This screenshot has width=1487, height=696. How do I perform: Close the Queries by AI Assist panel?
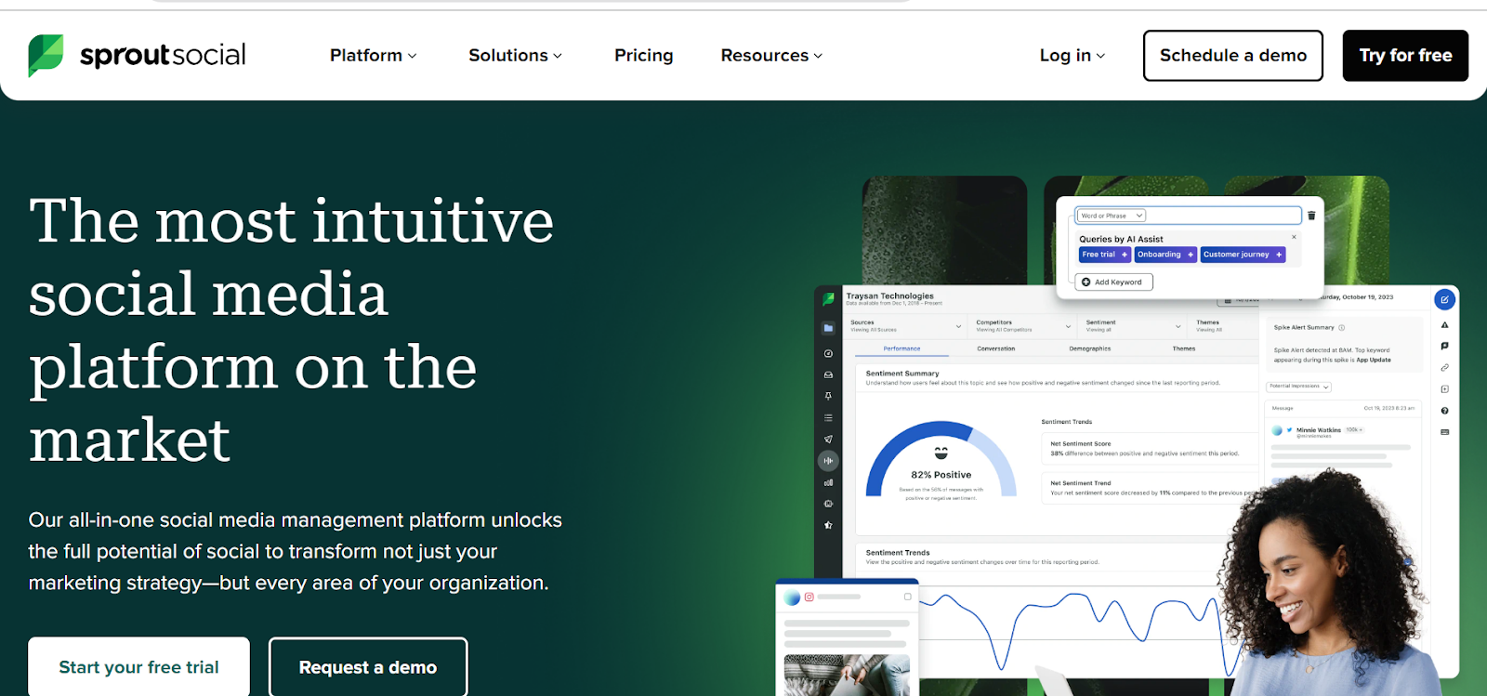pyautogui.click(x=1294, y=237)
